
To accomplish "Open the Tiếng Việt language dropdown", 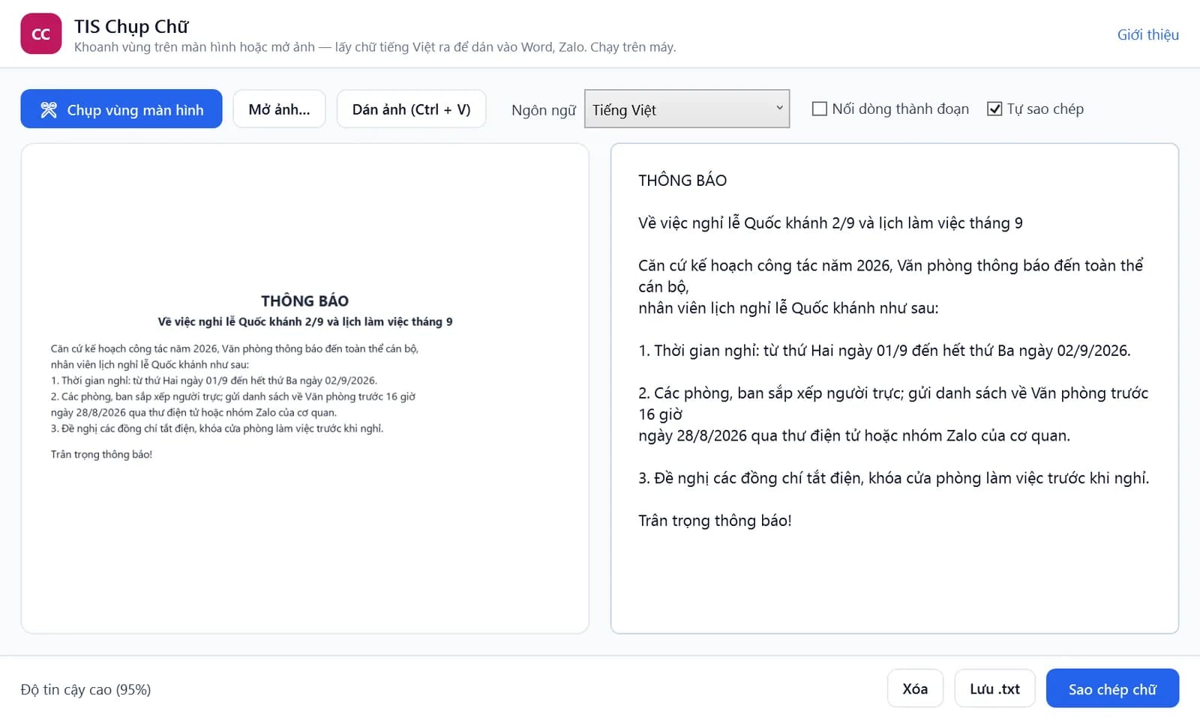I will point(686,109).
